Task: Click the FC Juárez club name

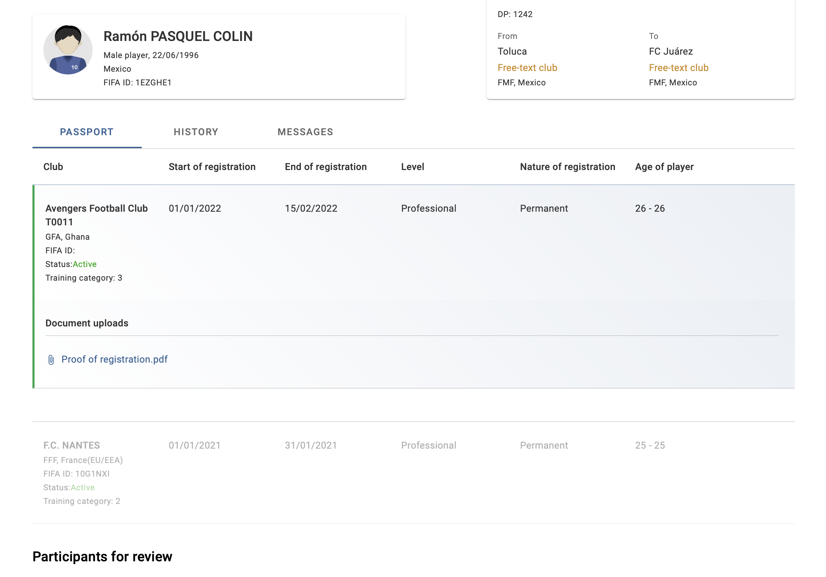Action: click(x=671, y=52)
